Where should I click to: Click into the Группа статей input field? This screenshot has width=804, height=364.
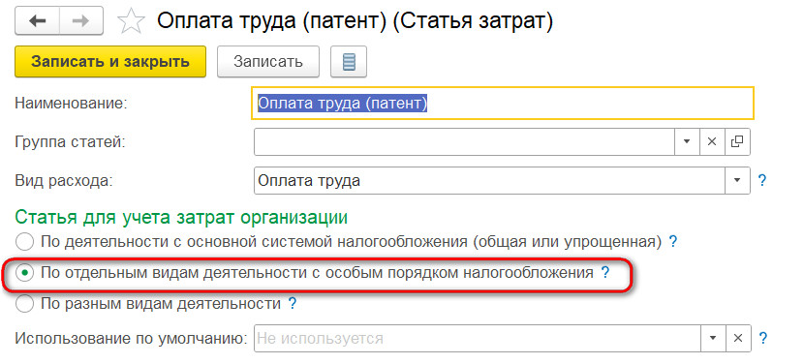464,142
